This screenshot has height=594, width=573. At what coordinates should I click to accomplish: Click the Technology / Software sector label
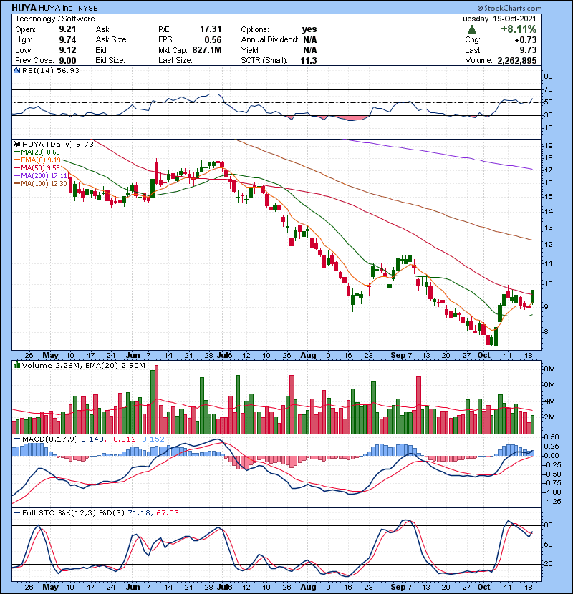tap(55, 19)
